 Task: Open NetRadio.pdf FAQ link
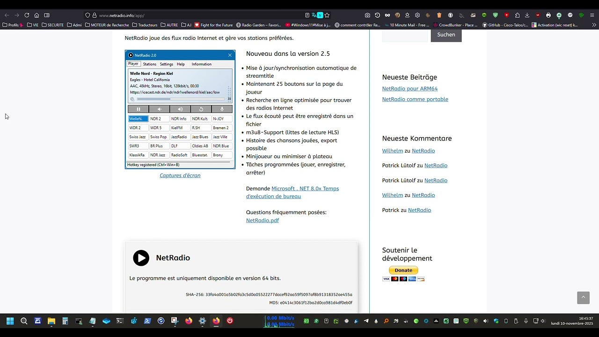[263, 220]
